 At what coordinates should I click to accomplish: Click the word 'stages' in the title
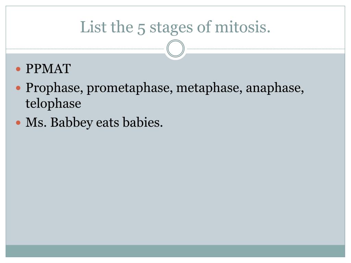(171, 28)
